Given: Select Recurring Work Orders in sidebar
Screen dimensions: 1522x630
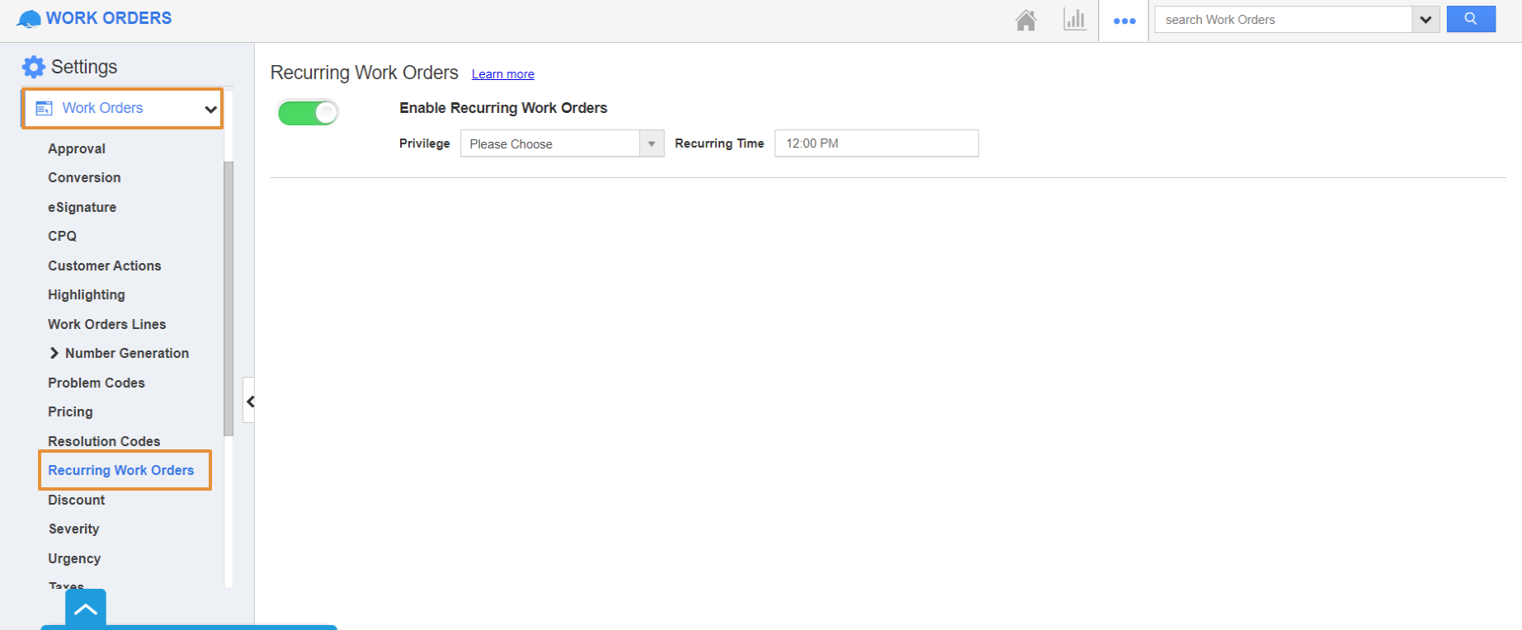Looking at the screenshot, I should pyautogui.click(x=121, y=470).
